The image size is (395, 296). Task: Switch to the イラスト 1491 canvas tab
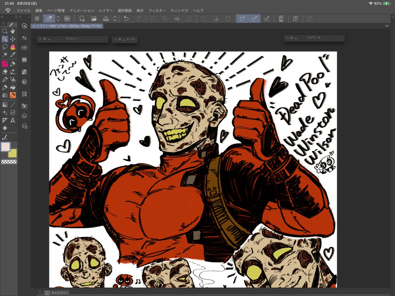(67, 26)
